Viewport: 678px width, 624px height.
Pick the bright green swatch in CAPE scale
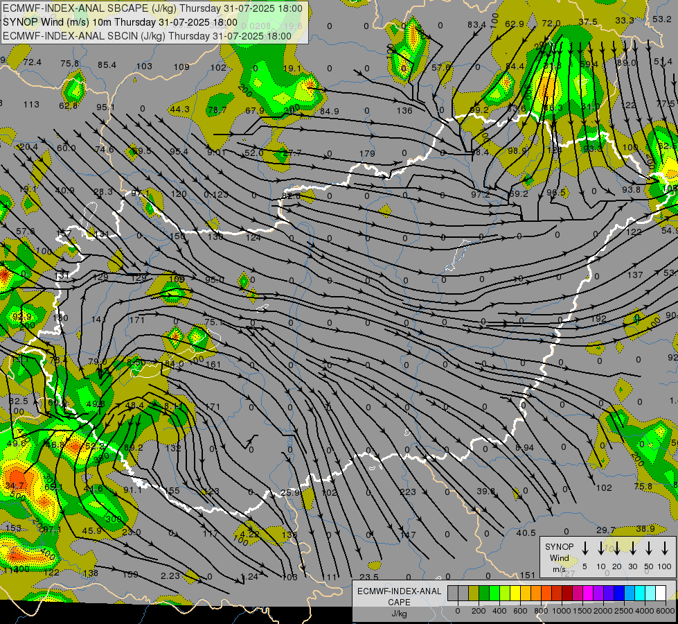pyautogui.click(x=494, y=593)
